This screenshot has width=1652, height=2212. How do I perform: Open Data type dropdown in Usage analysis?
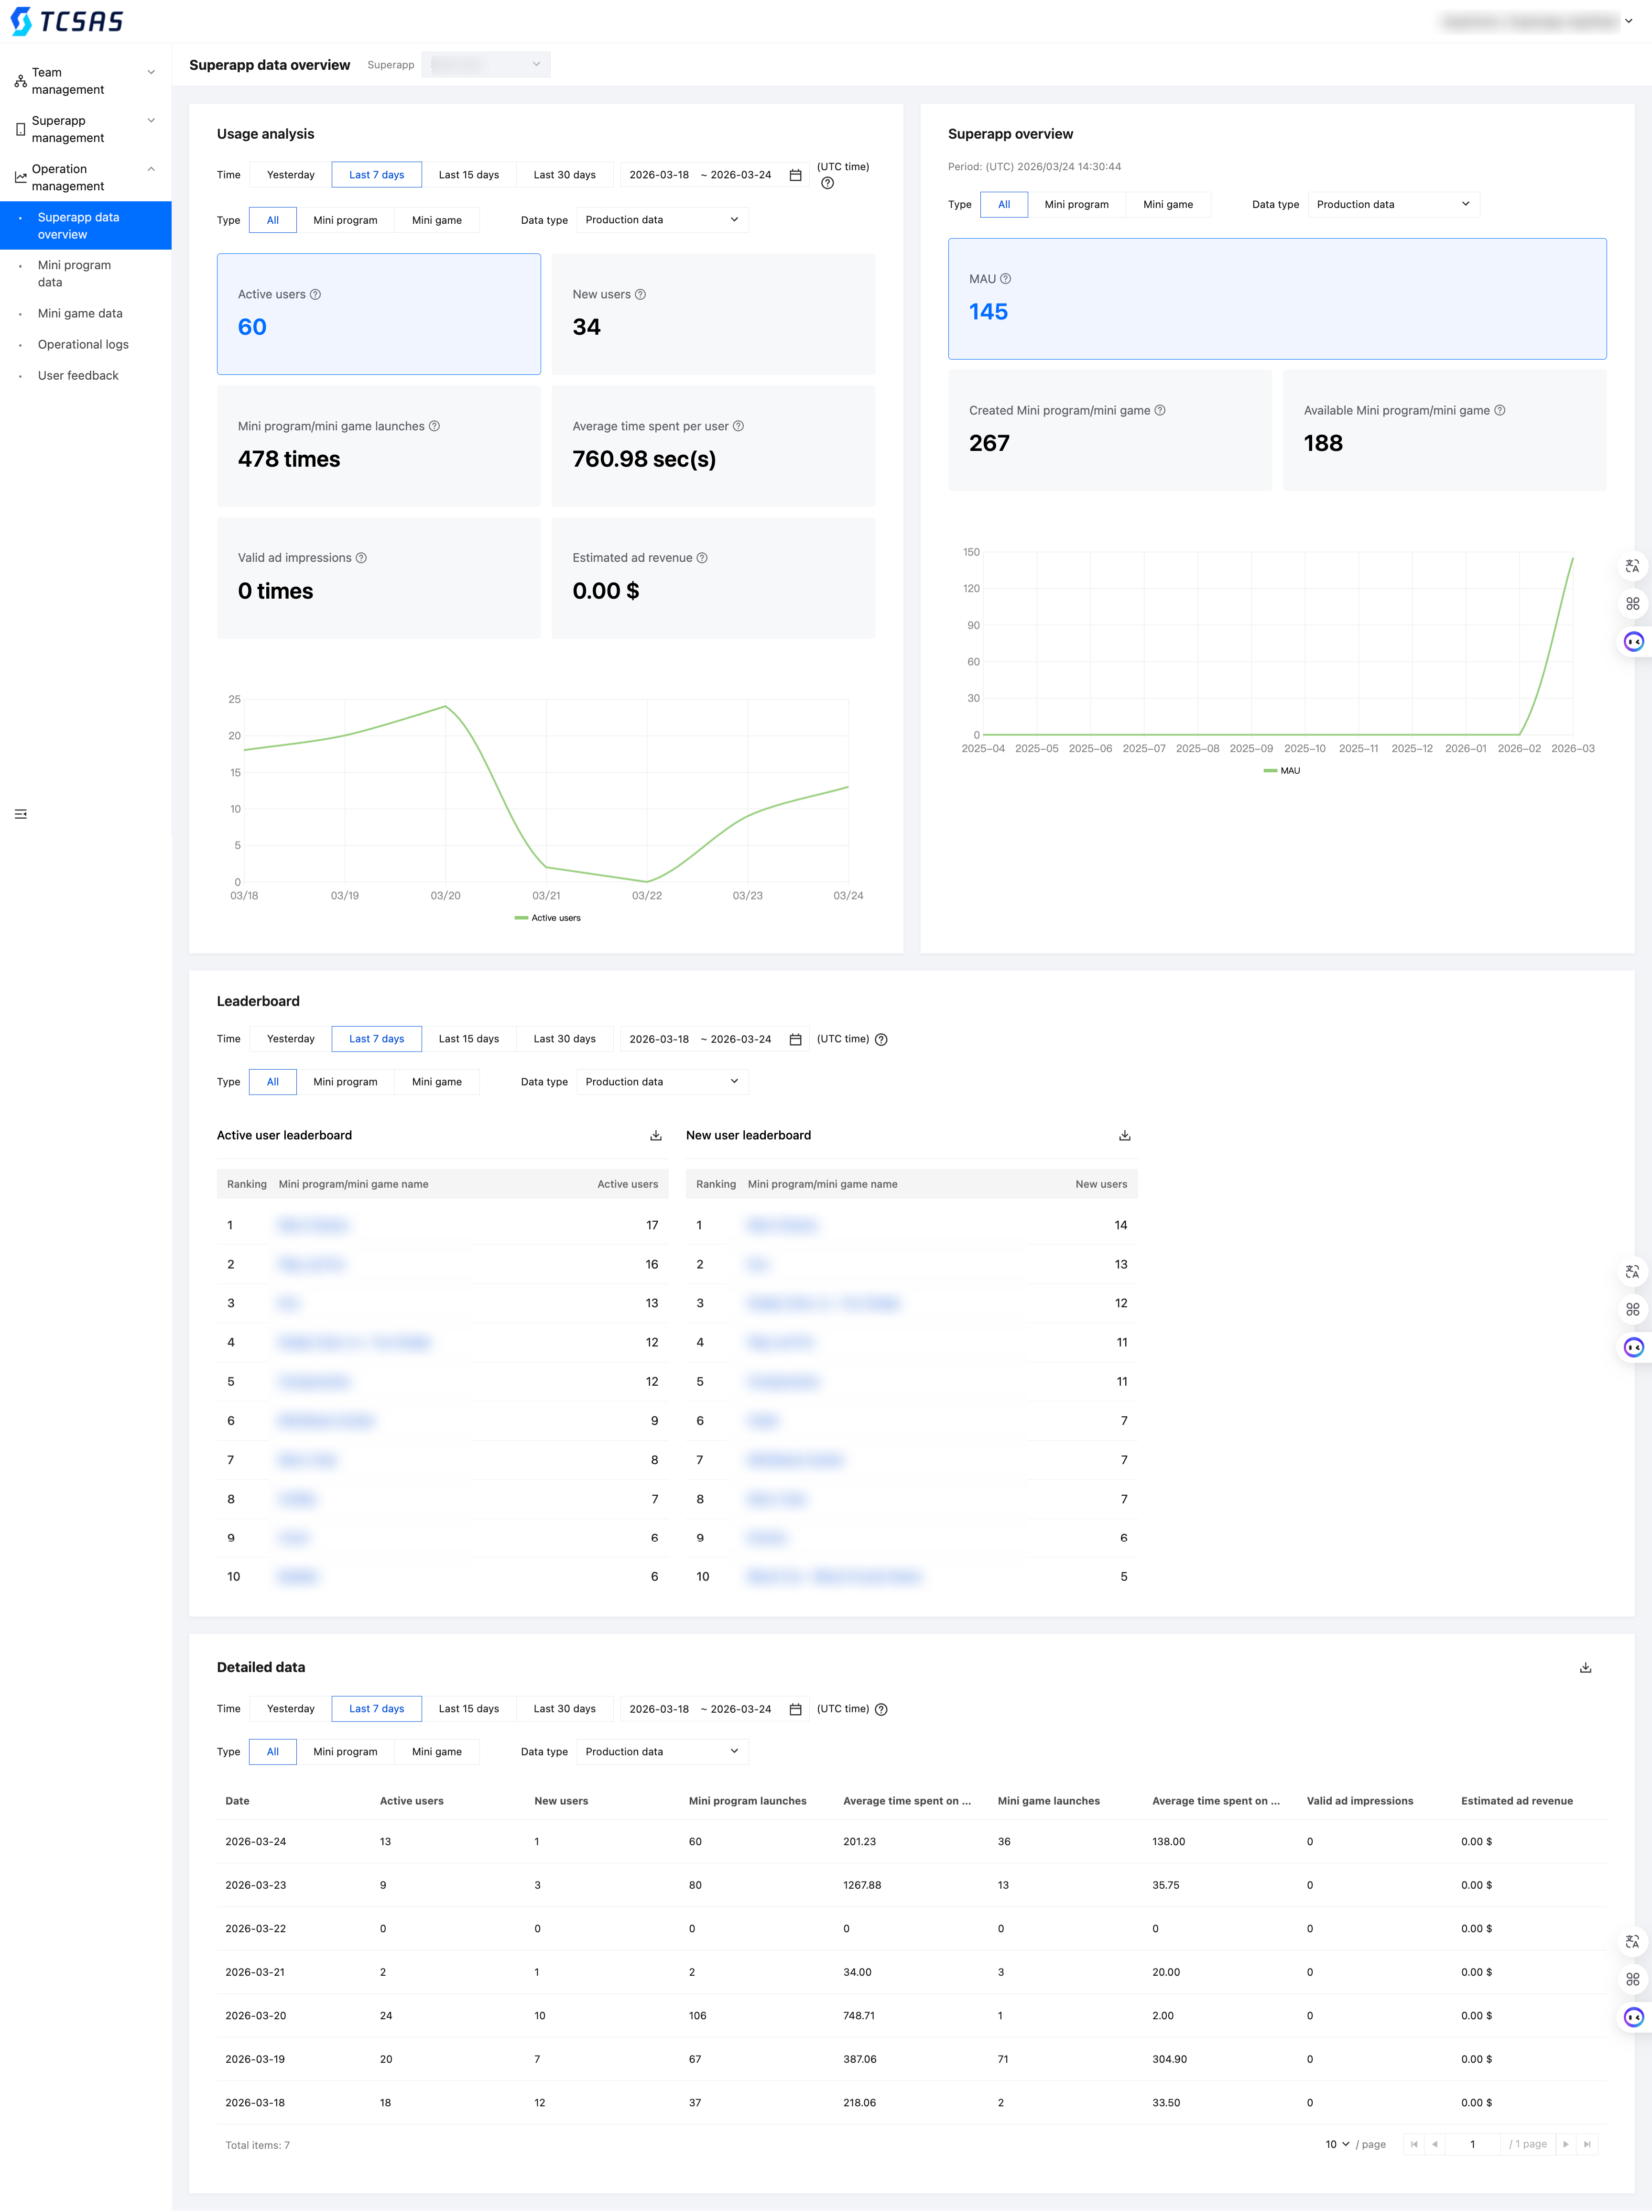(x=662, y=220)
